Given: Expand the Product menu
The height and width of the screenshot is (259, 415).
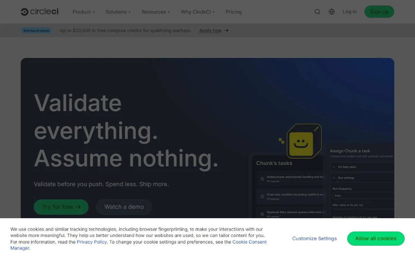Looking at the screenshot, I should click(x=84, y=12).
